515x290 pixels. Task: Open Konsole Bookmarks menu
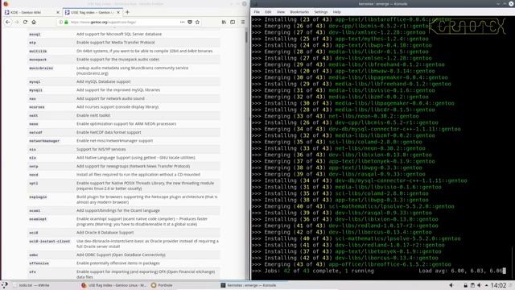[299, 12]
